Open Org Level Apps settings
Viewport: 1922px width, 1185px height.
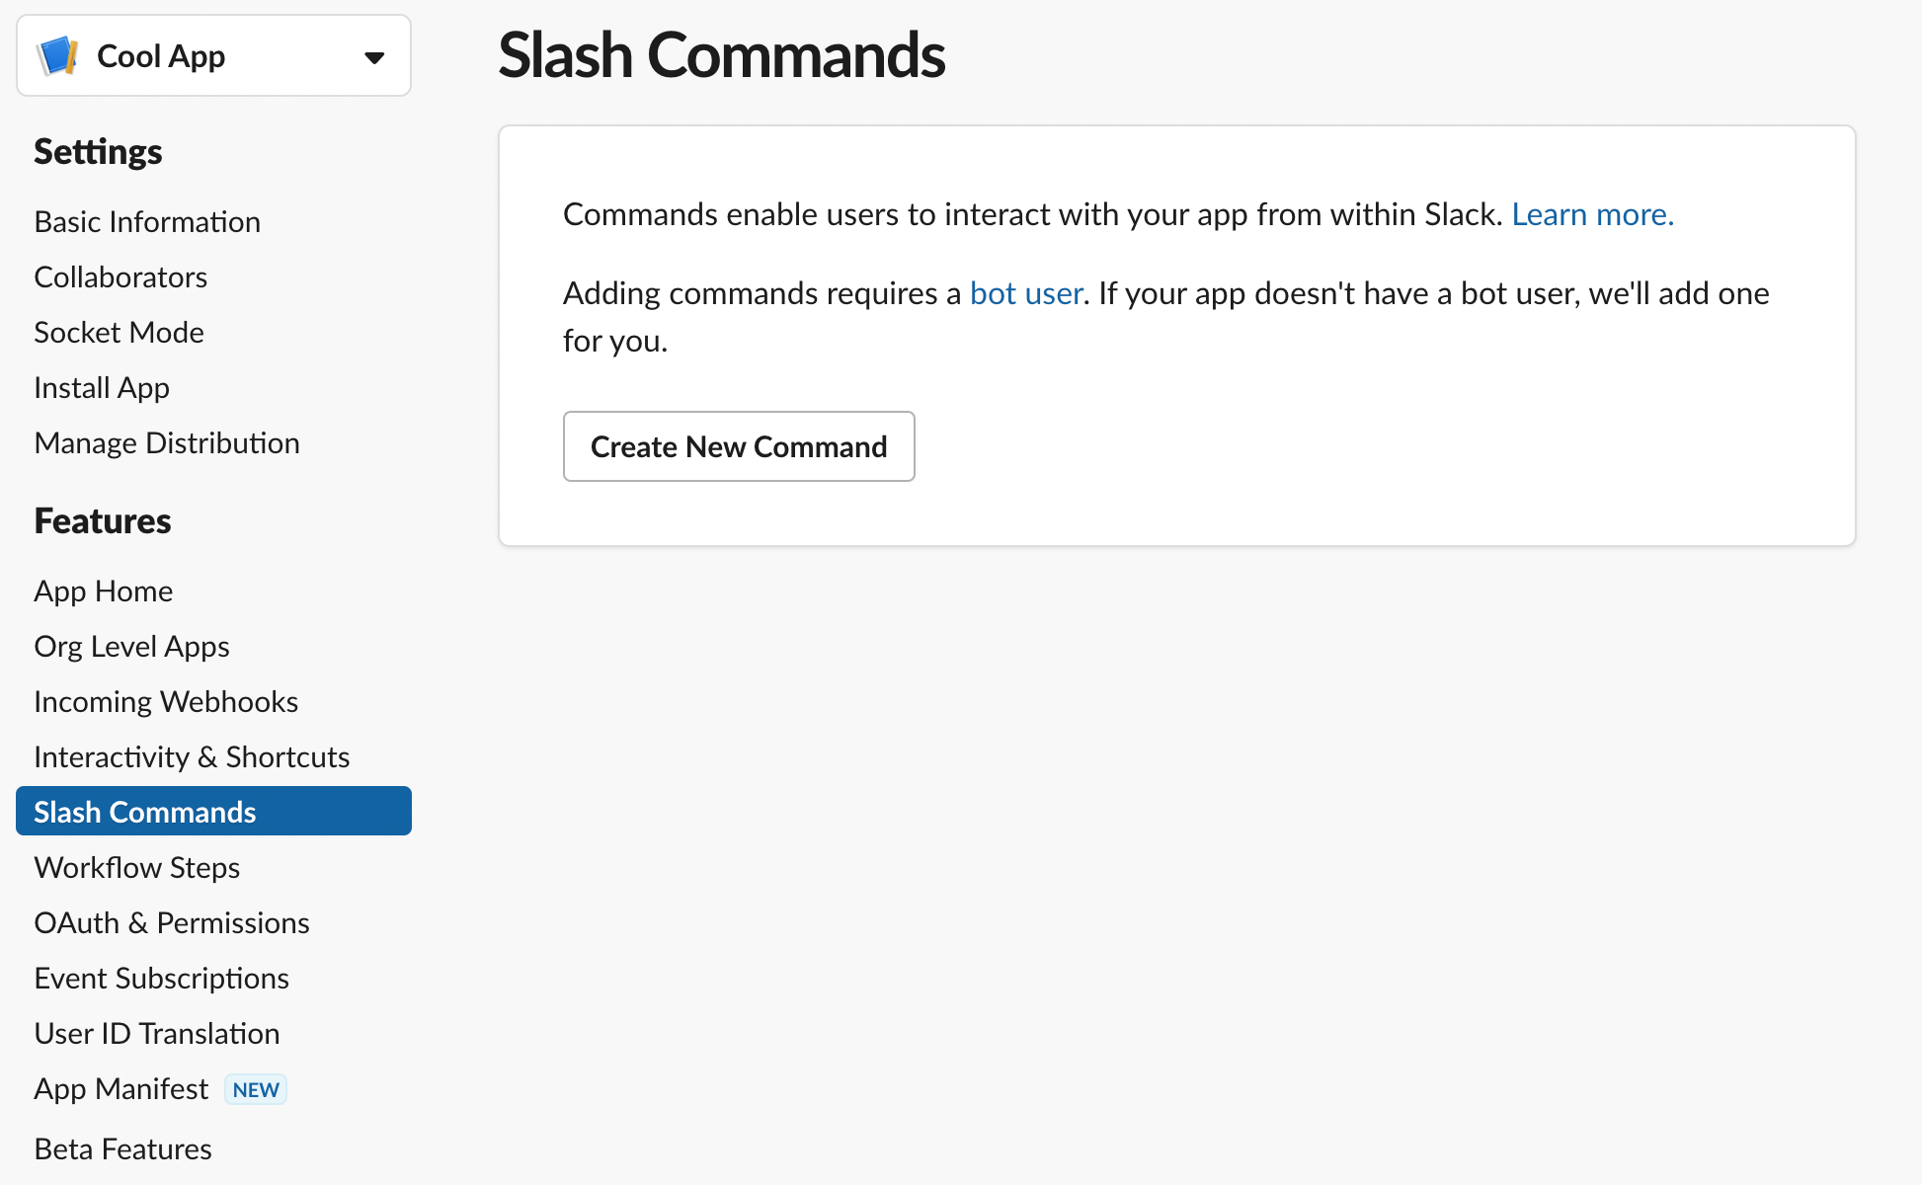131,644
